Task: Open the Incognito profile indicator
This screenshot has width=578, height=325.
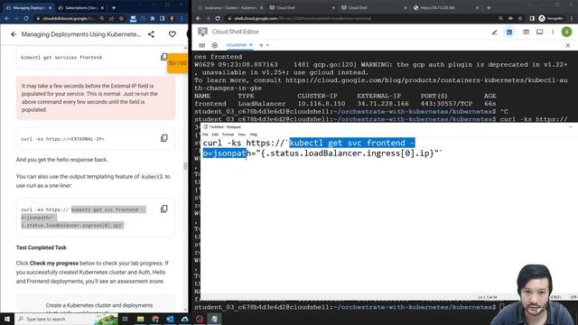Action: 551,18
